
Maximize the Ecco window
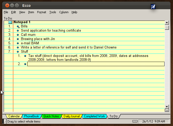point(17,5)
